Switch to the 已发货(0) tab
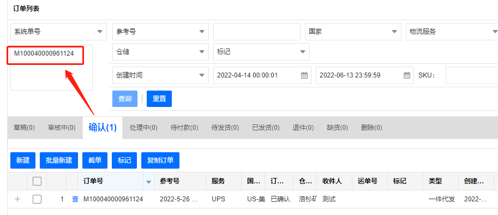The width and height of the screenshot is (498, 215). (x=266, y=128)
